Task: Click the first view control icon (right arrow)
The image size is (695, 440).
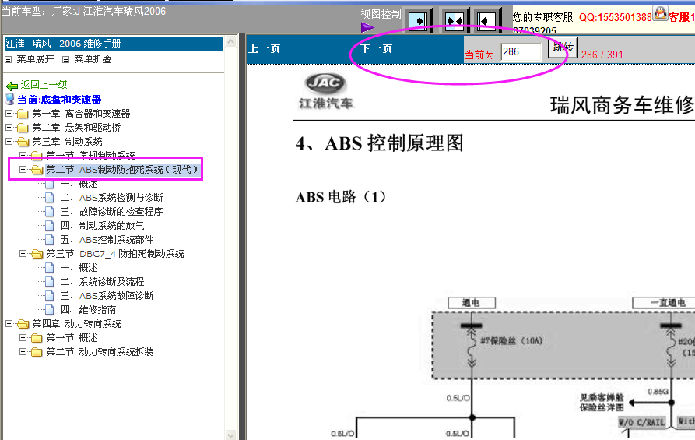Action: pyautogui.click(x=419, y=20)
